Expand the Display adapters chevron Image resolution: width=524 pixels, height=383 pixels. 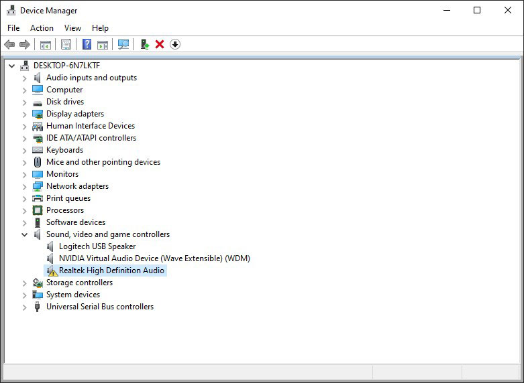point(24,114)
